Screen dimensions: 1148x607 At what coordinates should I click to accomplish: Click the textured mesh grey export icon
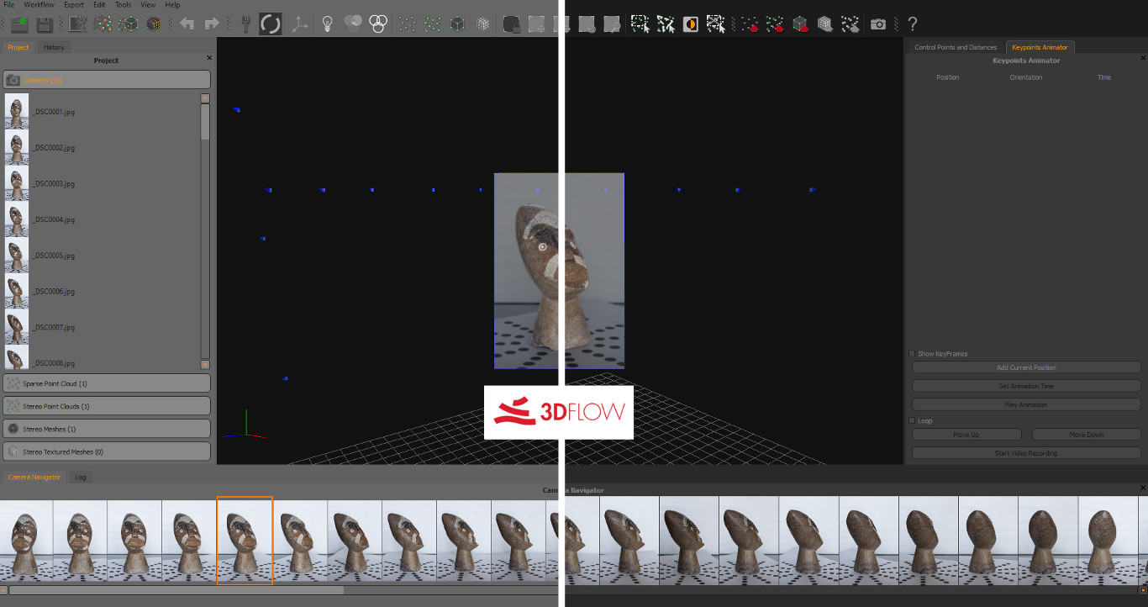tap(825, 24)
